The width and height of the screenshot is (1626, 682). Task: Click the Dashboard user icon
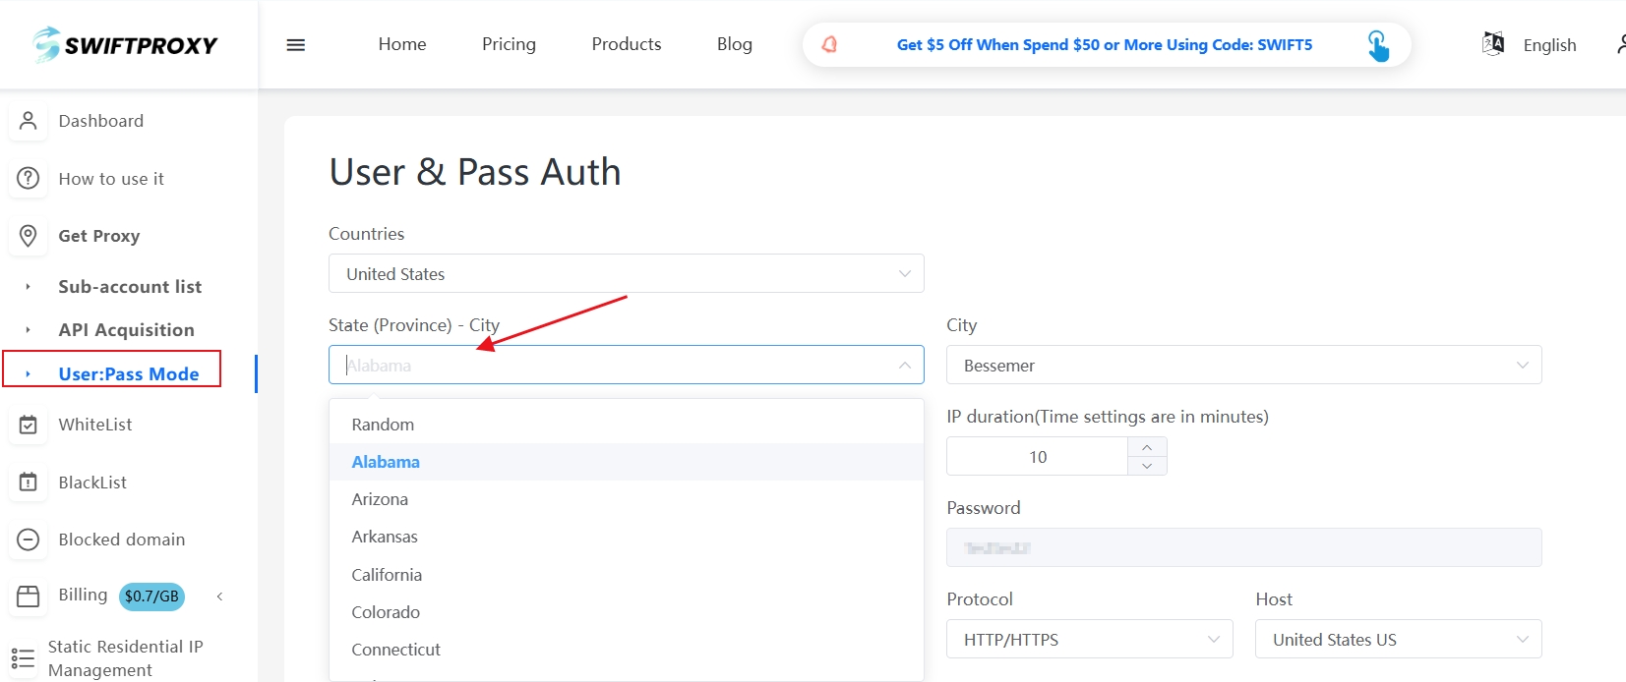coord(29,121)
